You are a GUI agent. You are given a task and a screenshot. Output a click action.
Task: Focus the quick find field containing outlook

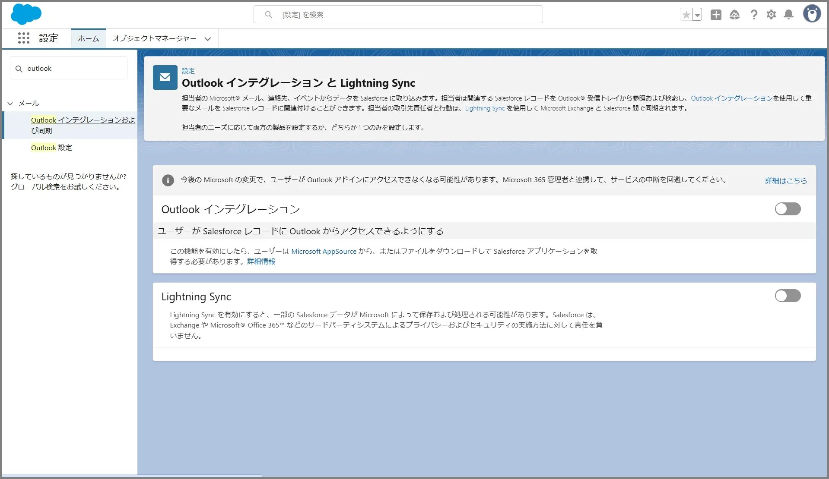point(69,68)
